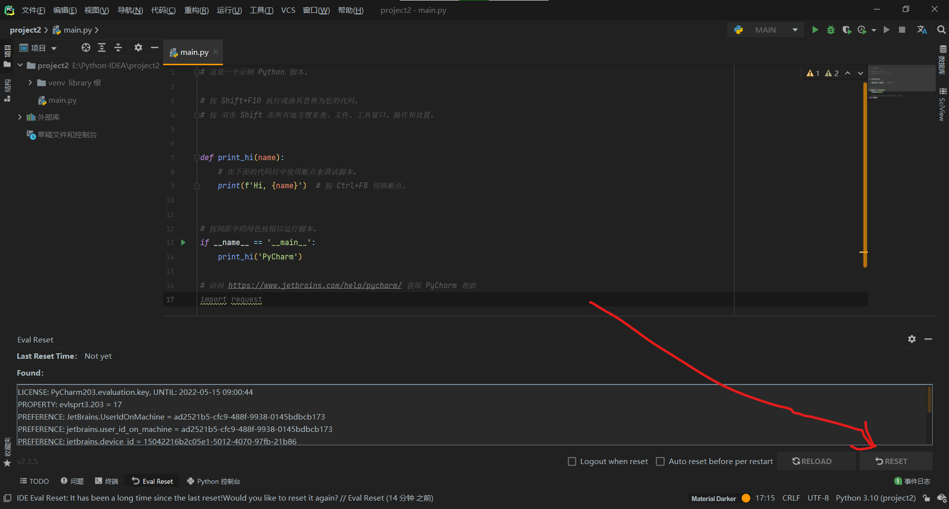Close the main.py editor tab
This screenshot has width=949, height=509.
point(216,52)
